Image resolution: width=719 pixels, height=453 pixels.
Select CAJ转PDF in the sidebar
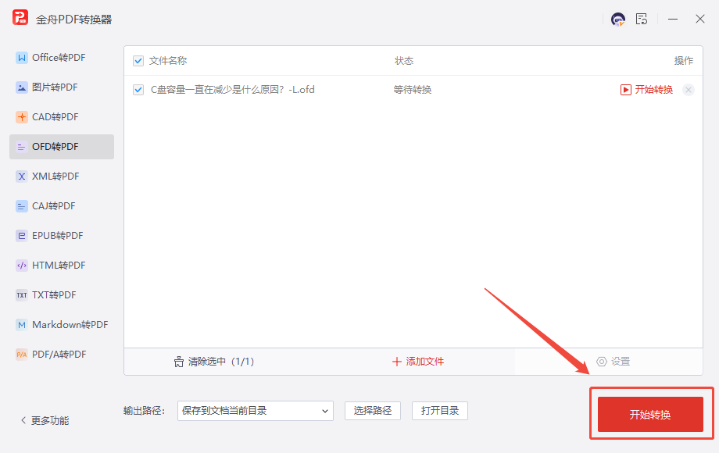[62, 206]
